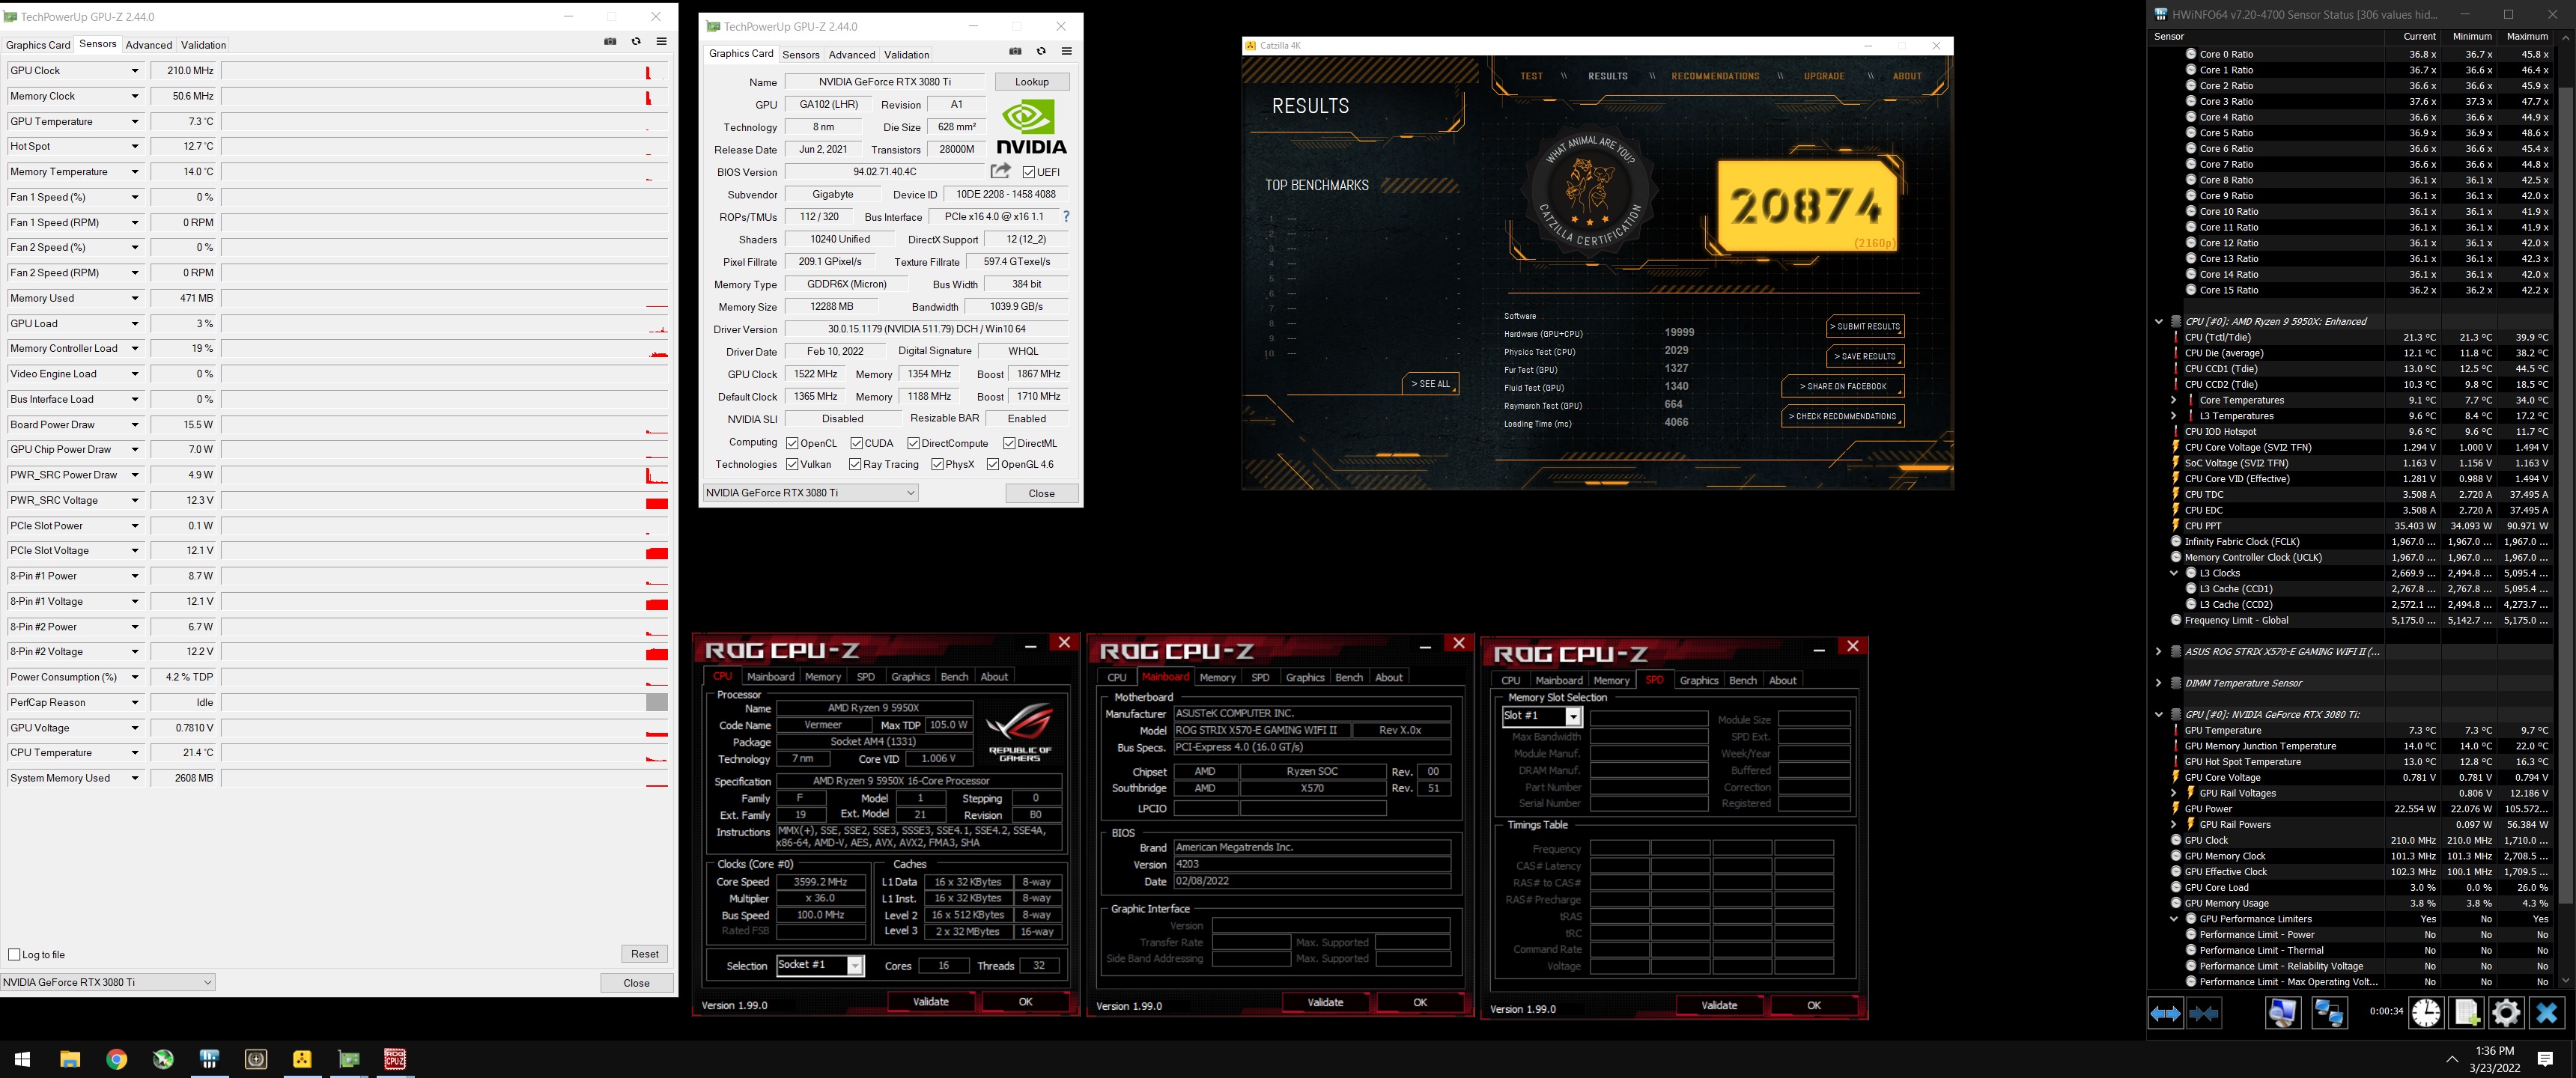2576x1078 pixels.
Task: Click the NVIDIA logo in GPU-Z
Action: [1031, 127]
